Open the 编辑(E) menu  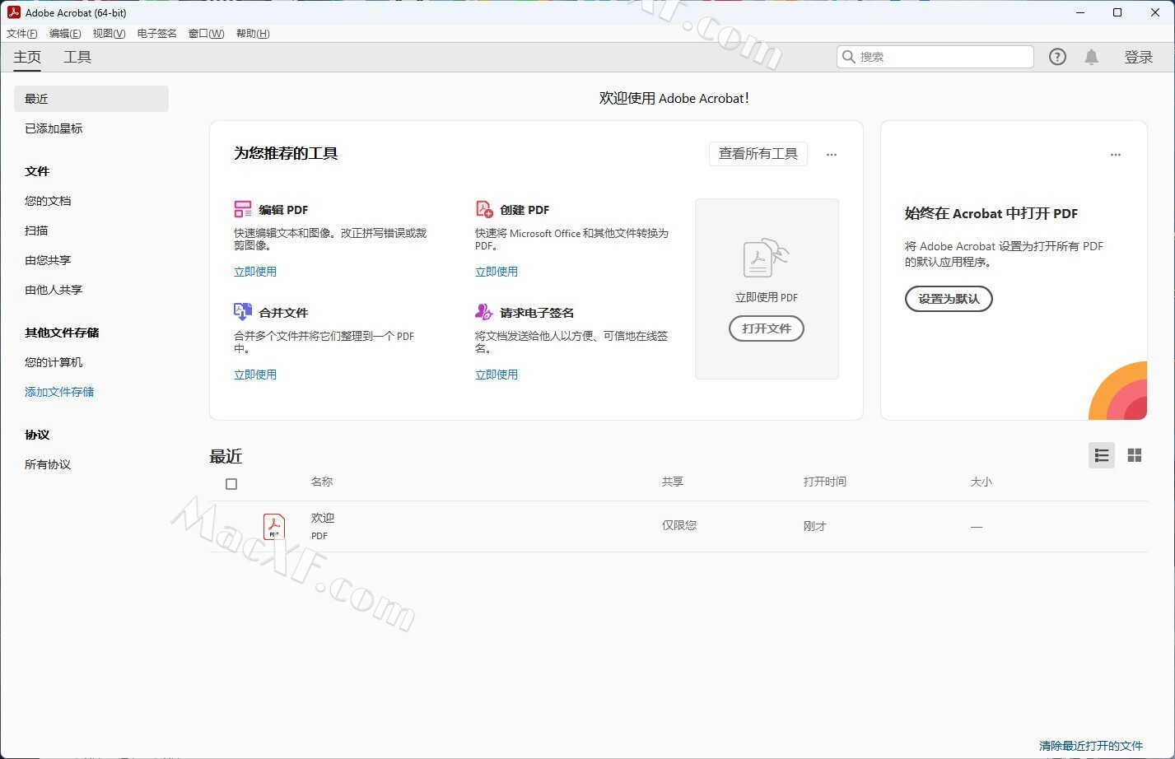65,34
